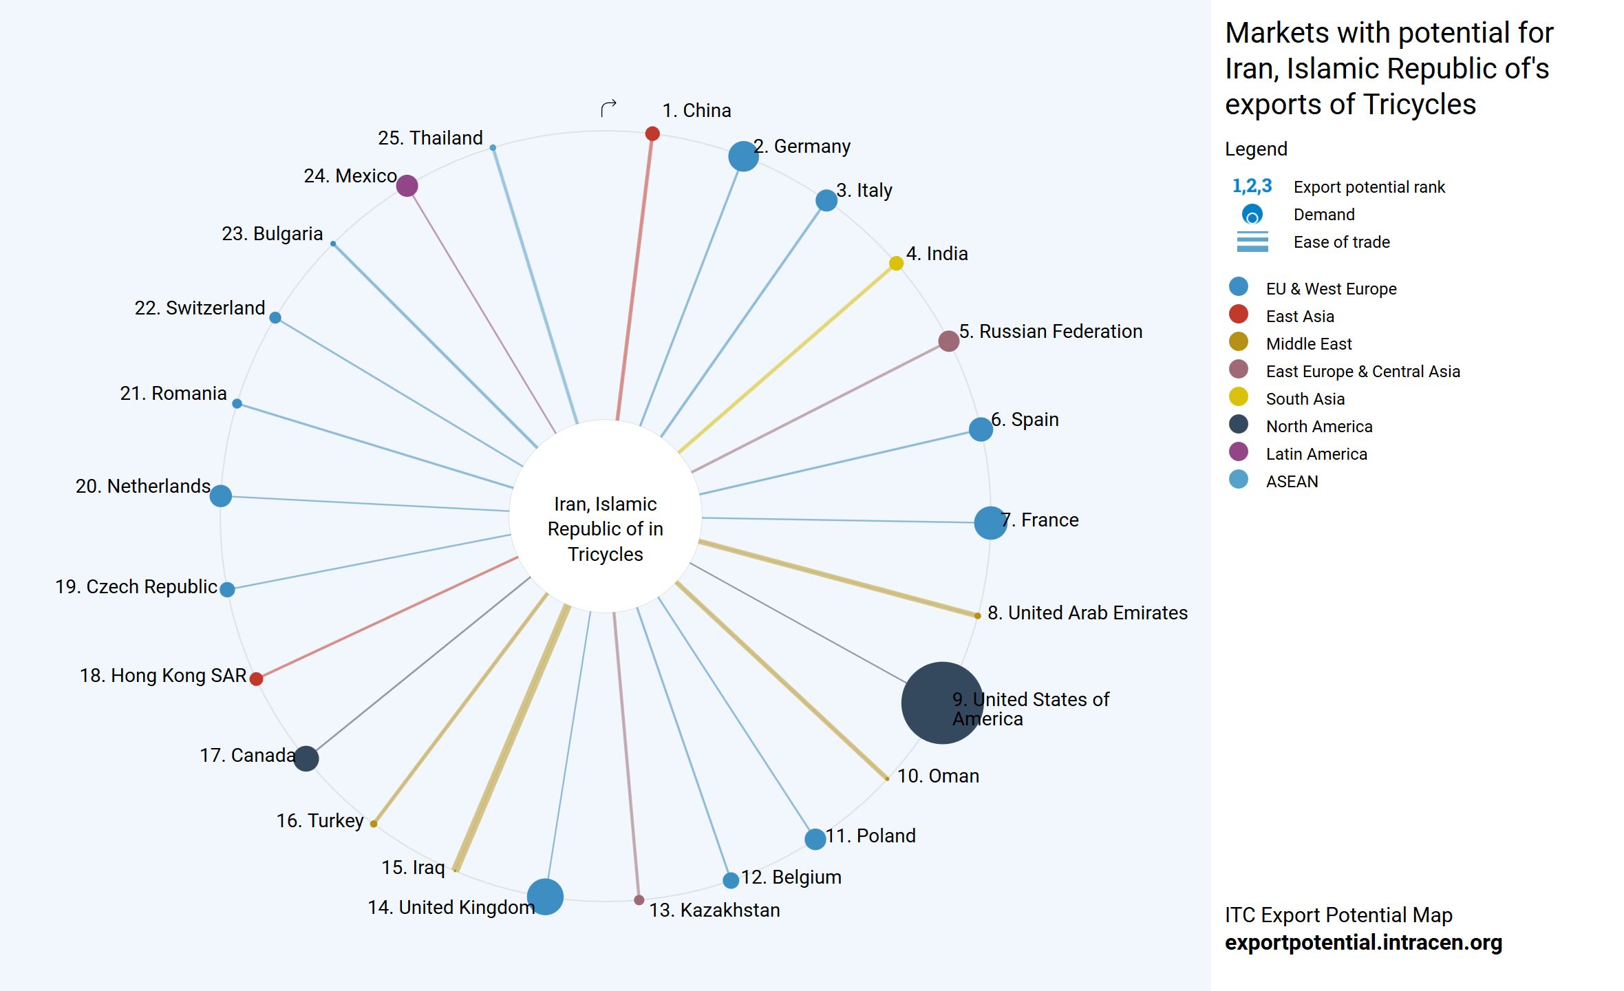
Task: Click the Ease of trade legend icon
Action: pos(1252,242)
